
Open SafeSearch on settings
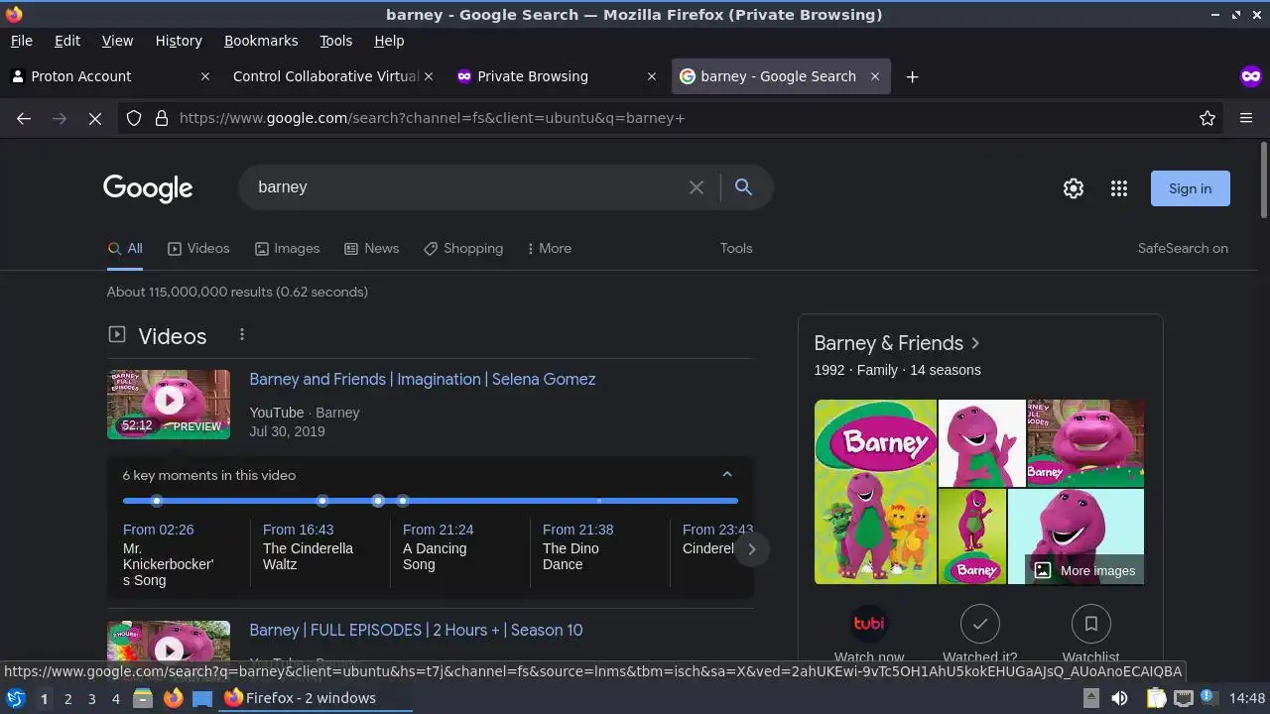(1183, 248)
